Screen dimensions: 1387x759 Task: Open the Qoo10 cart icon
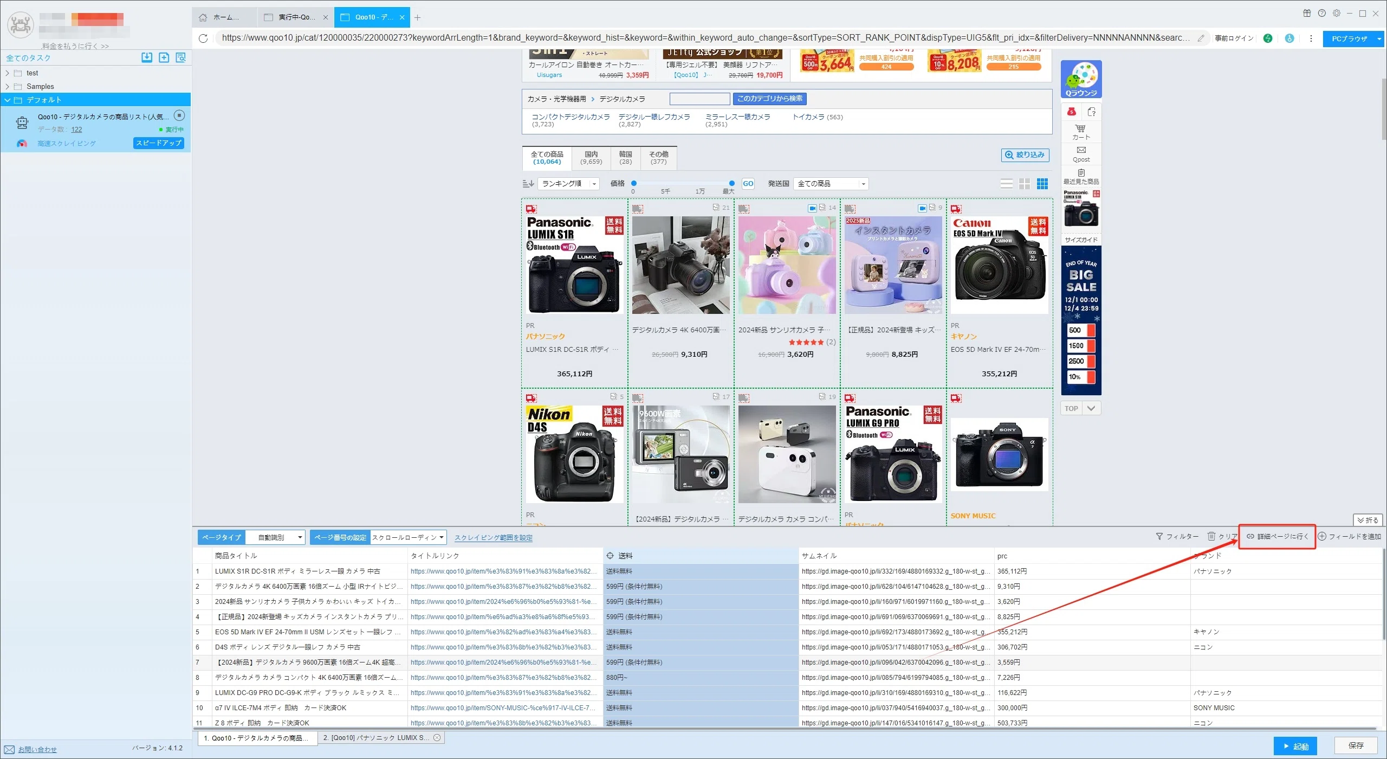pyautogui.click(x=1080, y=132)
